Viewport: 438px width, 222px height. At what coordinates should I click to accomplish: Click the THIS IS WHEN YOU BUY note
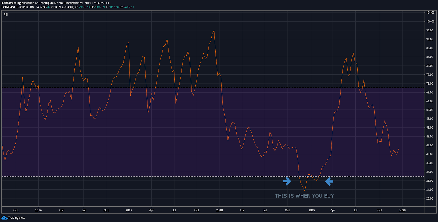[x=304, y=196]
